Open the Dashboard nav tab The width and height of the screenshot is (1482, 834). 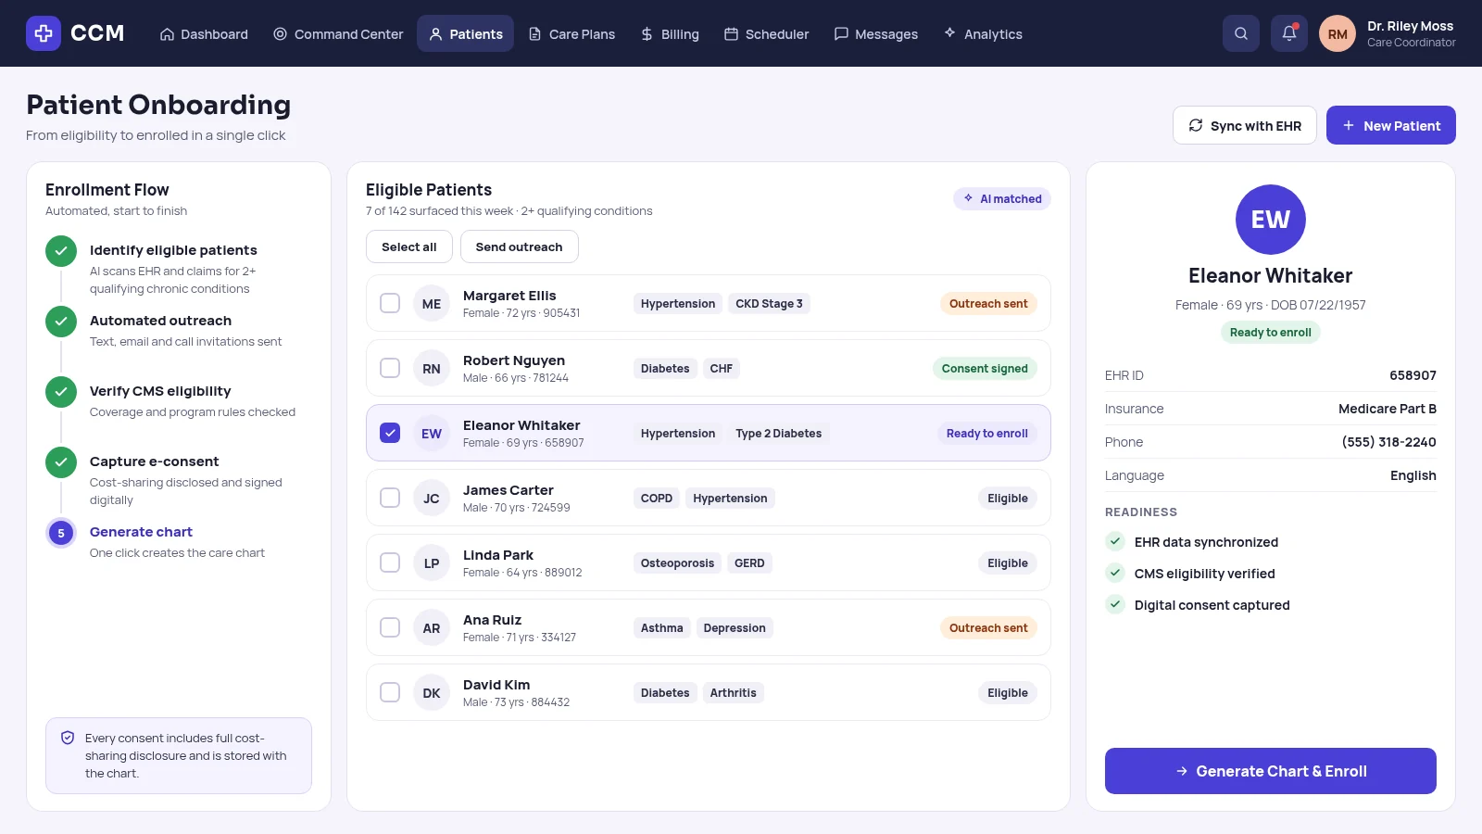pyautogui.click(x=204, y=33)
